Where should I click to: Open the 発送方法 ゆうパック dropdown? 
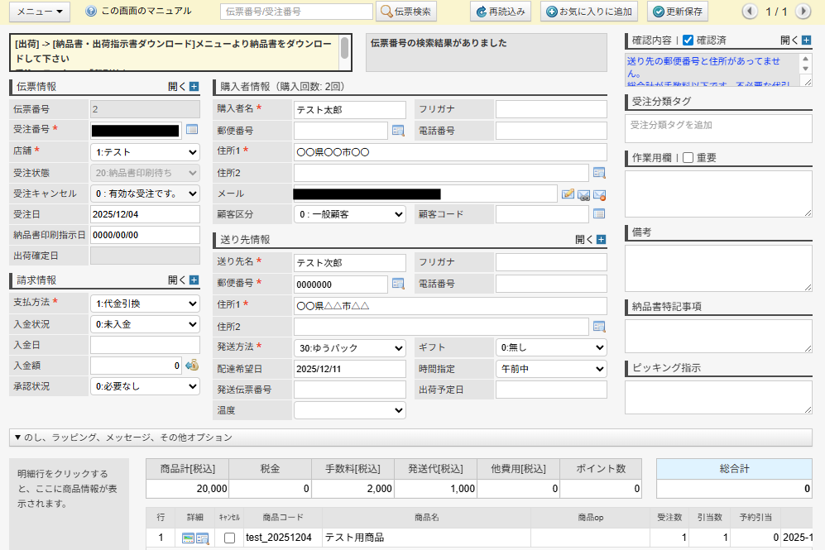tap(349, 347)
